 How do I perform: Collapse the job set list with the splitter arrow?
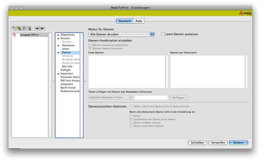pos(53,81)
